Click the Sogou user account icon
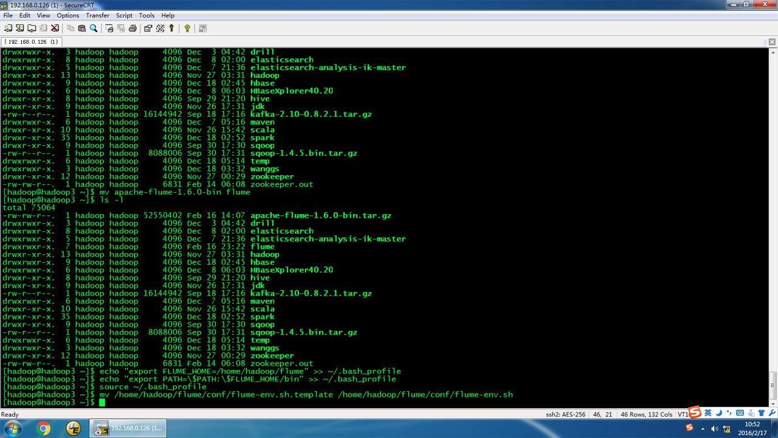Image resolution: width=778 pixels, height=438 pixels. tap(751, 413)
